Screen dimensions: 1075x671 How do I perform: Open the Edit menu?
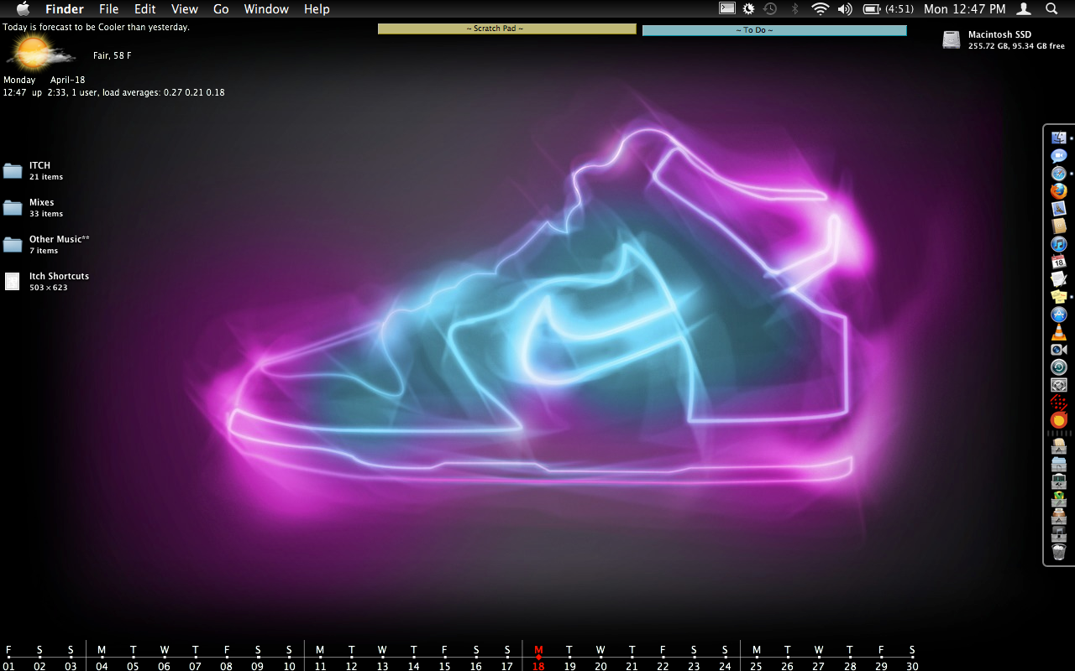point(145,9)
